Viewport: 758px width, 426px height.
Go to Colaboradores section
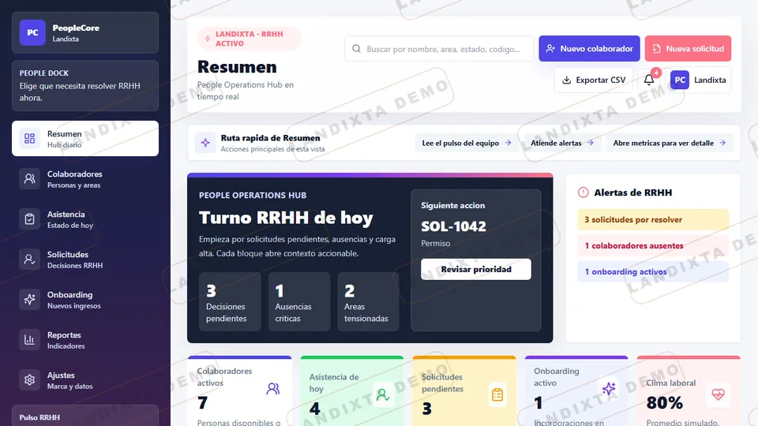click(x=85, y=179)
